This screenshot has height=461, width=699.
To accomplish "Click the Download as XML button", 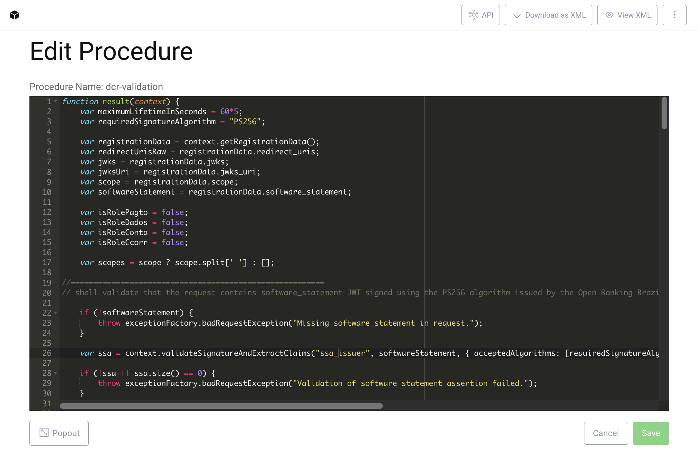I will click(548, 15).
